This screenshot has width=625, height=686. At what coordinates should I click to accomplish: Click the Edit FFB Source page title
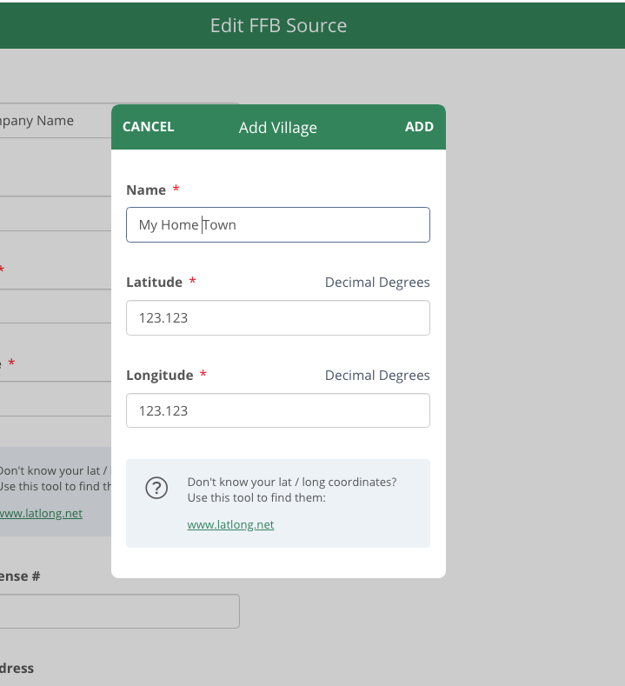point(279,25)
